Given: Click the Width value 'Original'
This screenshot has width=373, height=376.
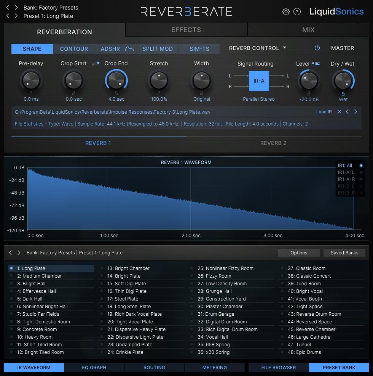Looking at the screenshot, I should click(202, 99).
